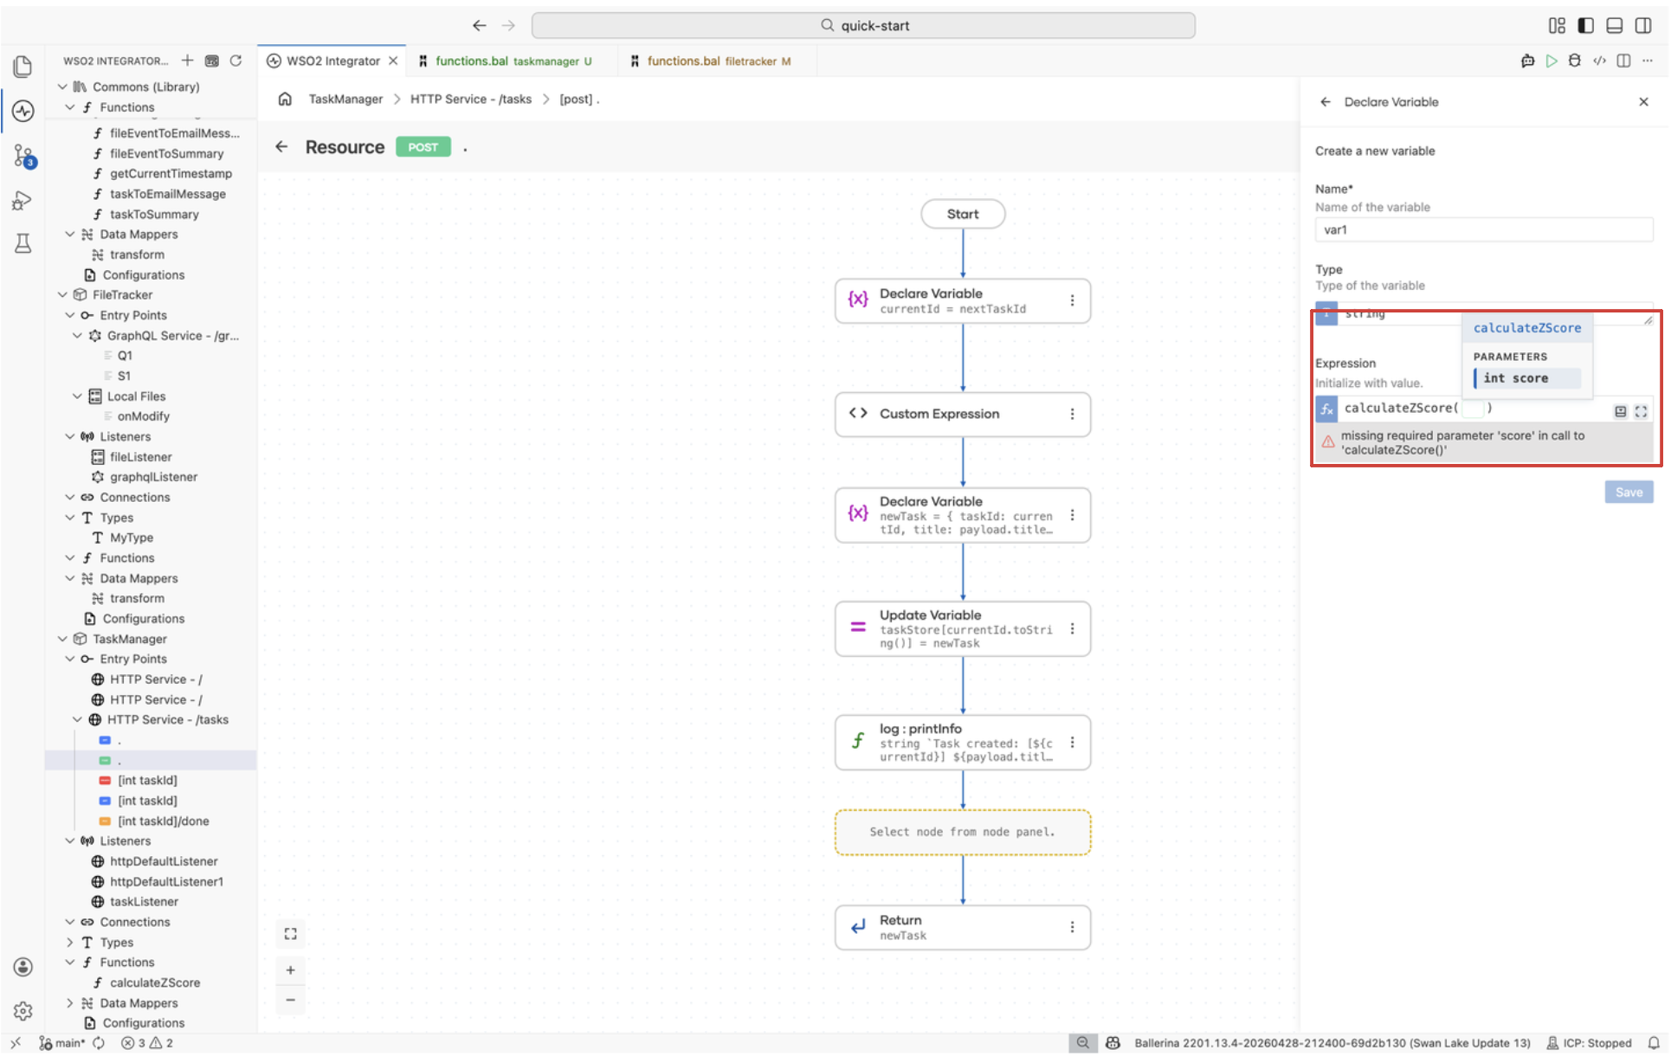Screen dimensions: 1671x1056
Task: Collapse GraphQL Service node
Action: pyautogui.click(x=77, y=335)
